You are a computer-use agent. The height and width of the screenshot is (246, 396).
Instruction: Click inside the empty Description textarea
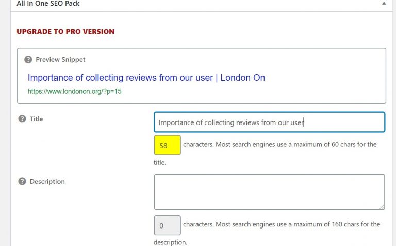tap(270, 192)
